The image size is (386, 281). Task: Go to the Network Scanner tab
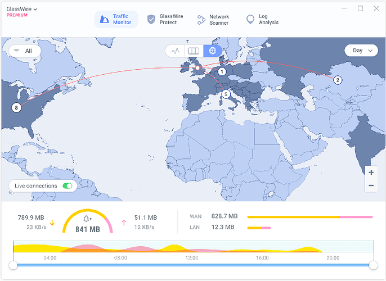click(x=213, y=20)
